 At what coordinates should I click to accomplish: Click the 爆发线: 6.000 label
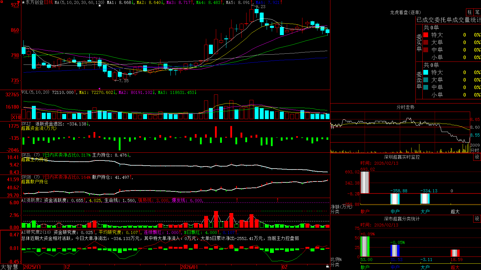pyautogui.click(x=187, y=200)
